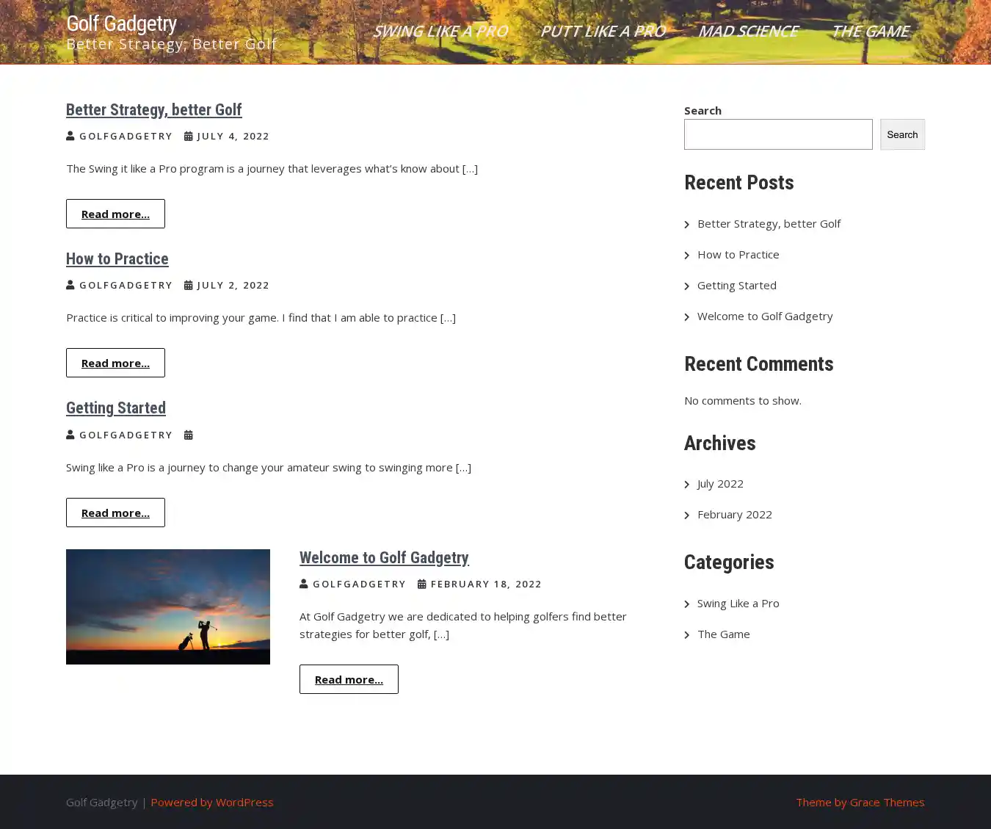Click the author icon under Getting Started post
Screen dimensions: 991x829
click(70, 435)
